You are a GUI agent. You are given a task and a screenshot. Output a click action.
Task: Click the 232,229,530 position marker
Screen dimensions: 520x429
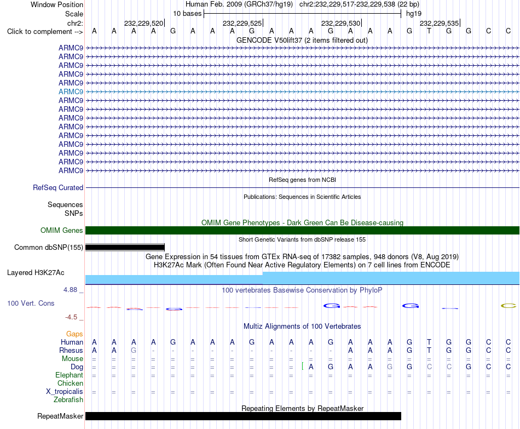(340, 23)
